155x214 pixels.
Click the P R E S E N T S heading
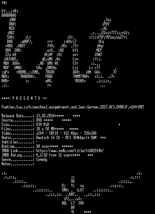26,98
